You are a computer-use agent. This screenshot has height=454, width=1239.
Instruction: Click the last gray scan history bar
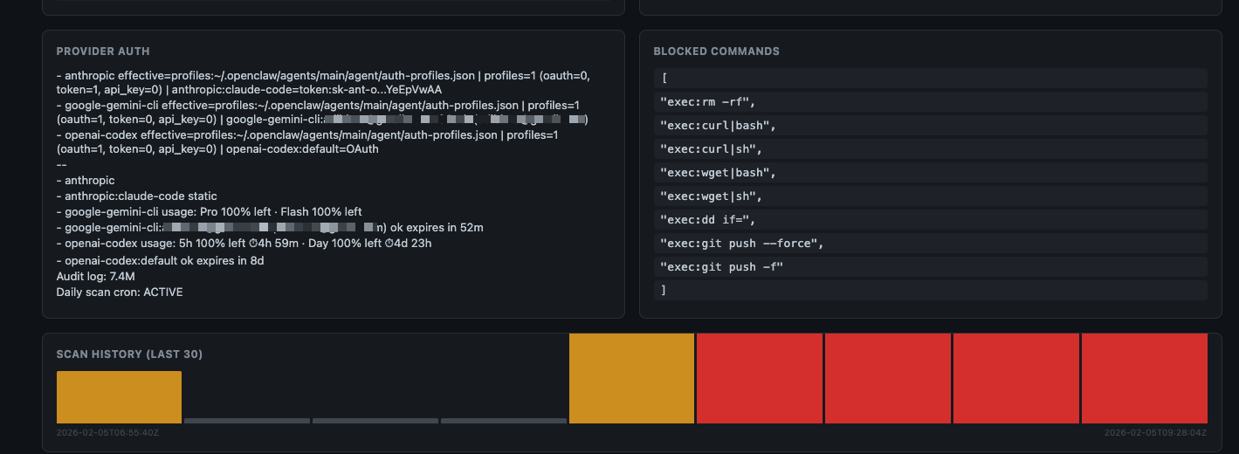tap(504, 421)
